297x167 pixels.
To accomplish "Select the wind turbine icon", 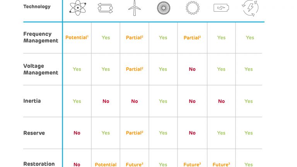I will [x=134, y=8].
